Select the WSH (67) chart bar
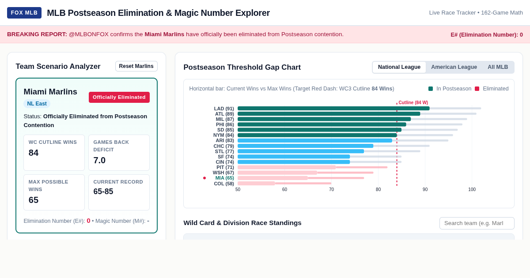This screenshot has height=278, width=530. click(277, 173)
